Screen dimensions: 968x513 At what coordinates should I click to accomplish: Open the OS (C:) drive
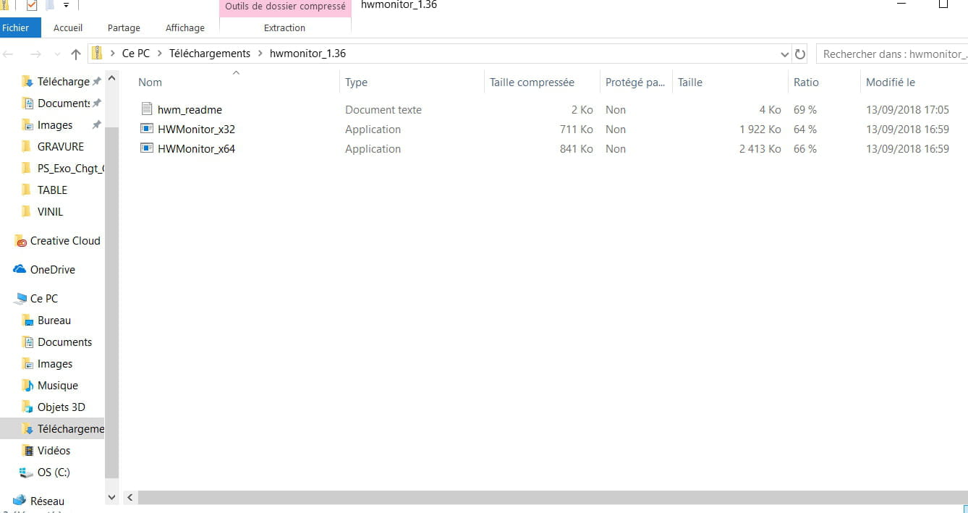[x=54, y=472]
